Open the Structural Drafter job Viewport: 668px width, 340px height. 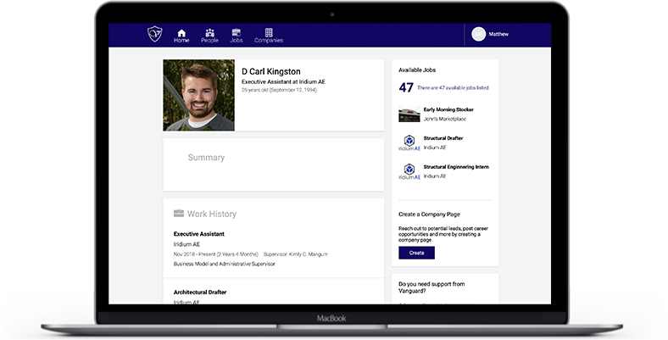[443, 138]
